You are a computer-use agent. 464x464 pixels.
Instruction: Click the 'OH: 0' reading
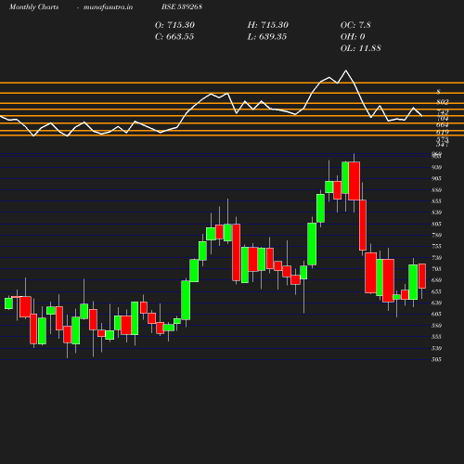coord(353,37)
